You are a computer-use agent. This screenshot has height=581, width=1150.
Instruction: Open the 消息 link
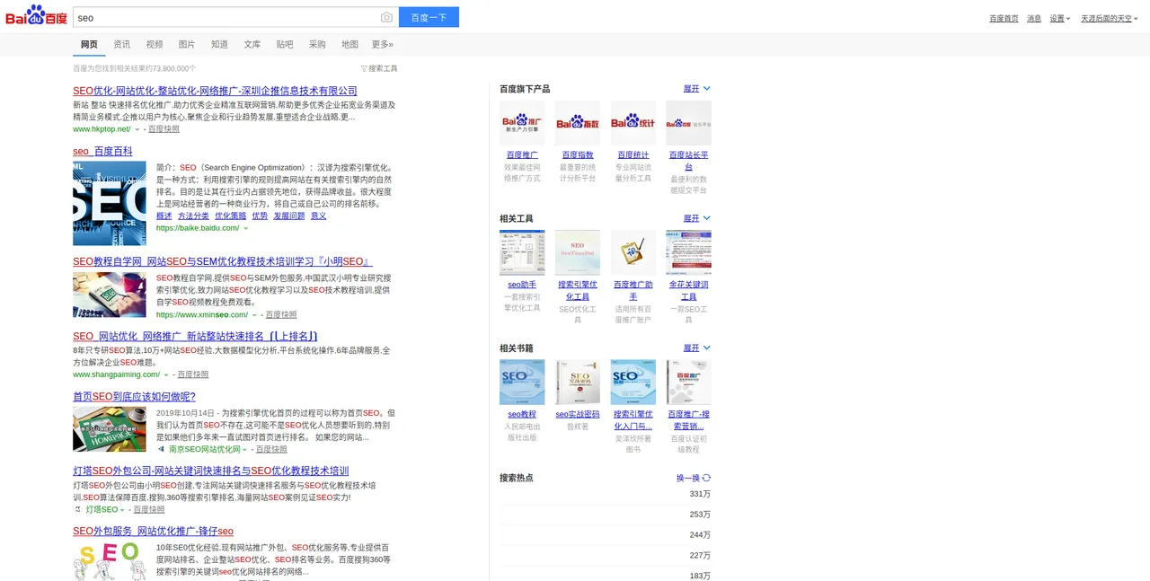(1034, 18)
